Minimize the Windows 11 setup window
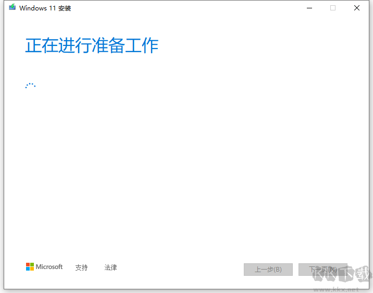This screenshot has width=373, height=293. 309,8
